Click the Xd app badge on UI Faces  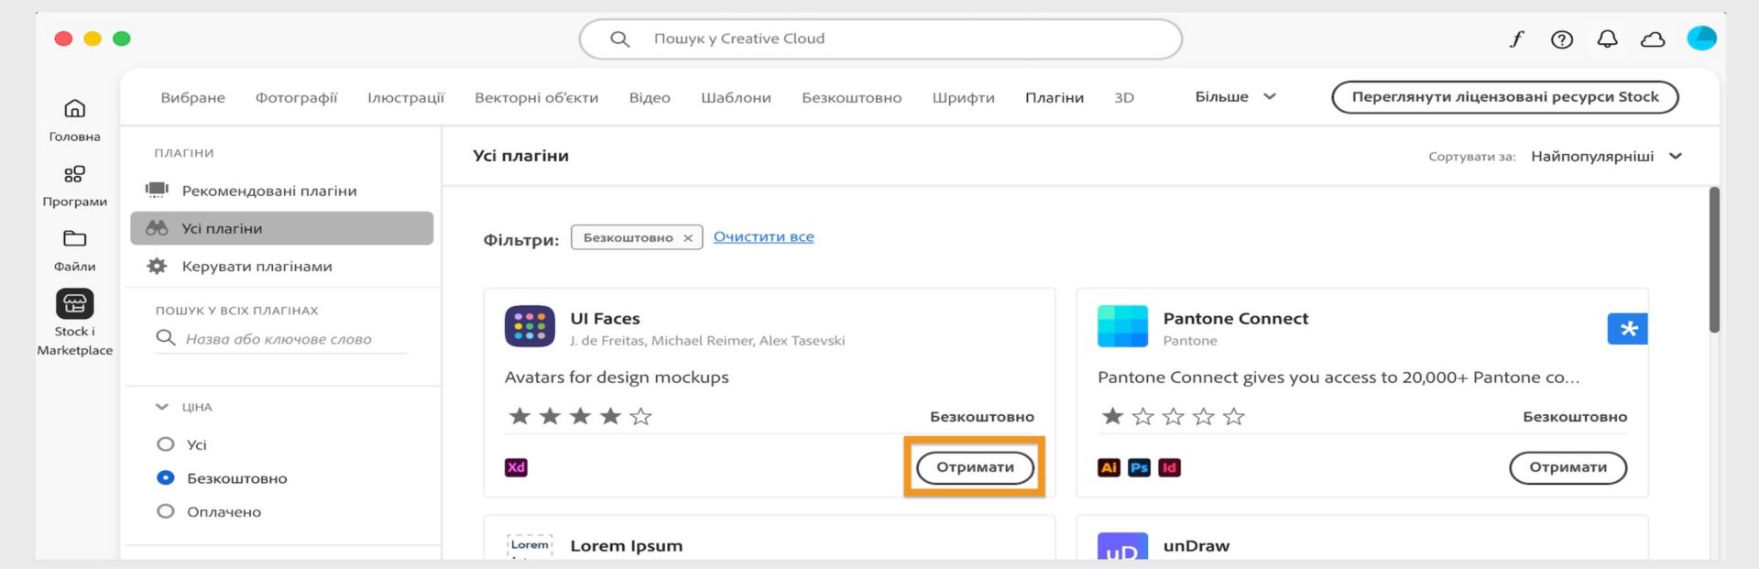tap(517, 467)
